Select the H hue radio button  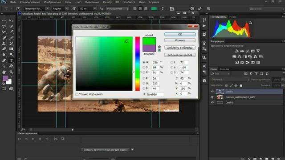tap(144, 62)
